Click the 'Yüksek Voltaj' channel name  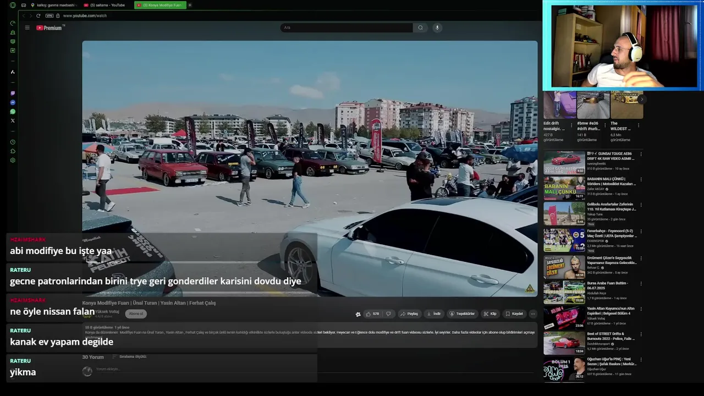click(x=107, y=311)
